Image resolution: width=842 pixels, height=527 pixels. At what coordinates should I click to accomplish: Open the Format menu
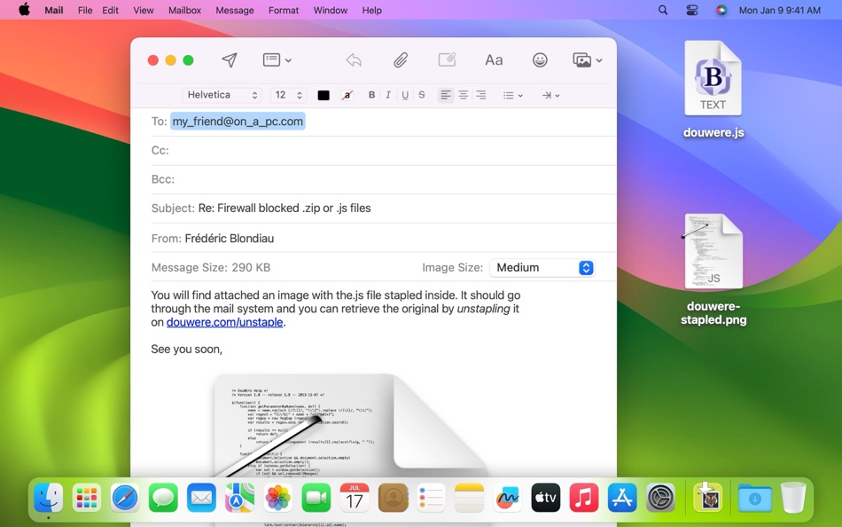284,11
